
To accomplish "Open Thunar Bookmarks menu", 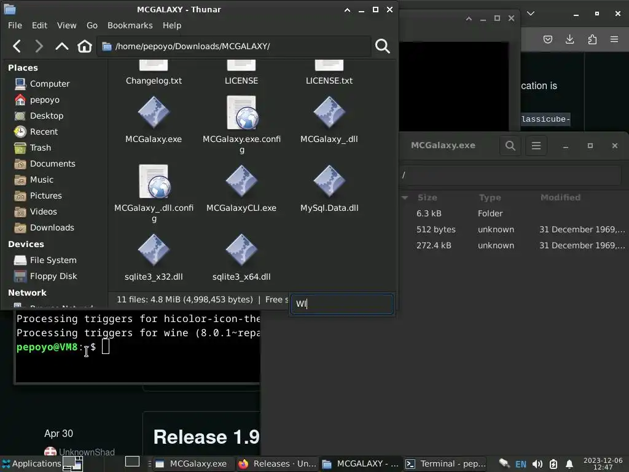I will [x=130, y=25].
